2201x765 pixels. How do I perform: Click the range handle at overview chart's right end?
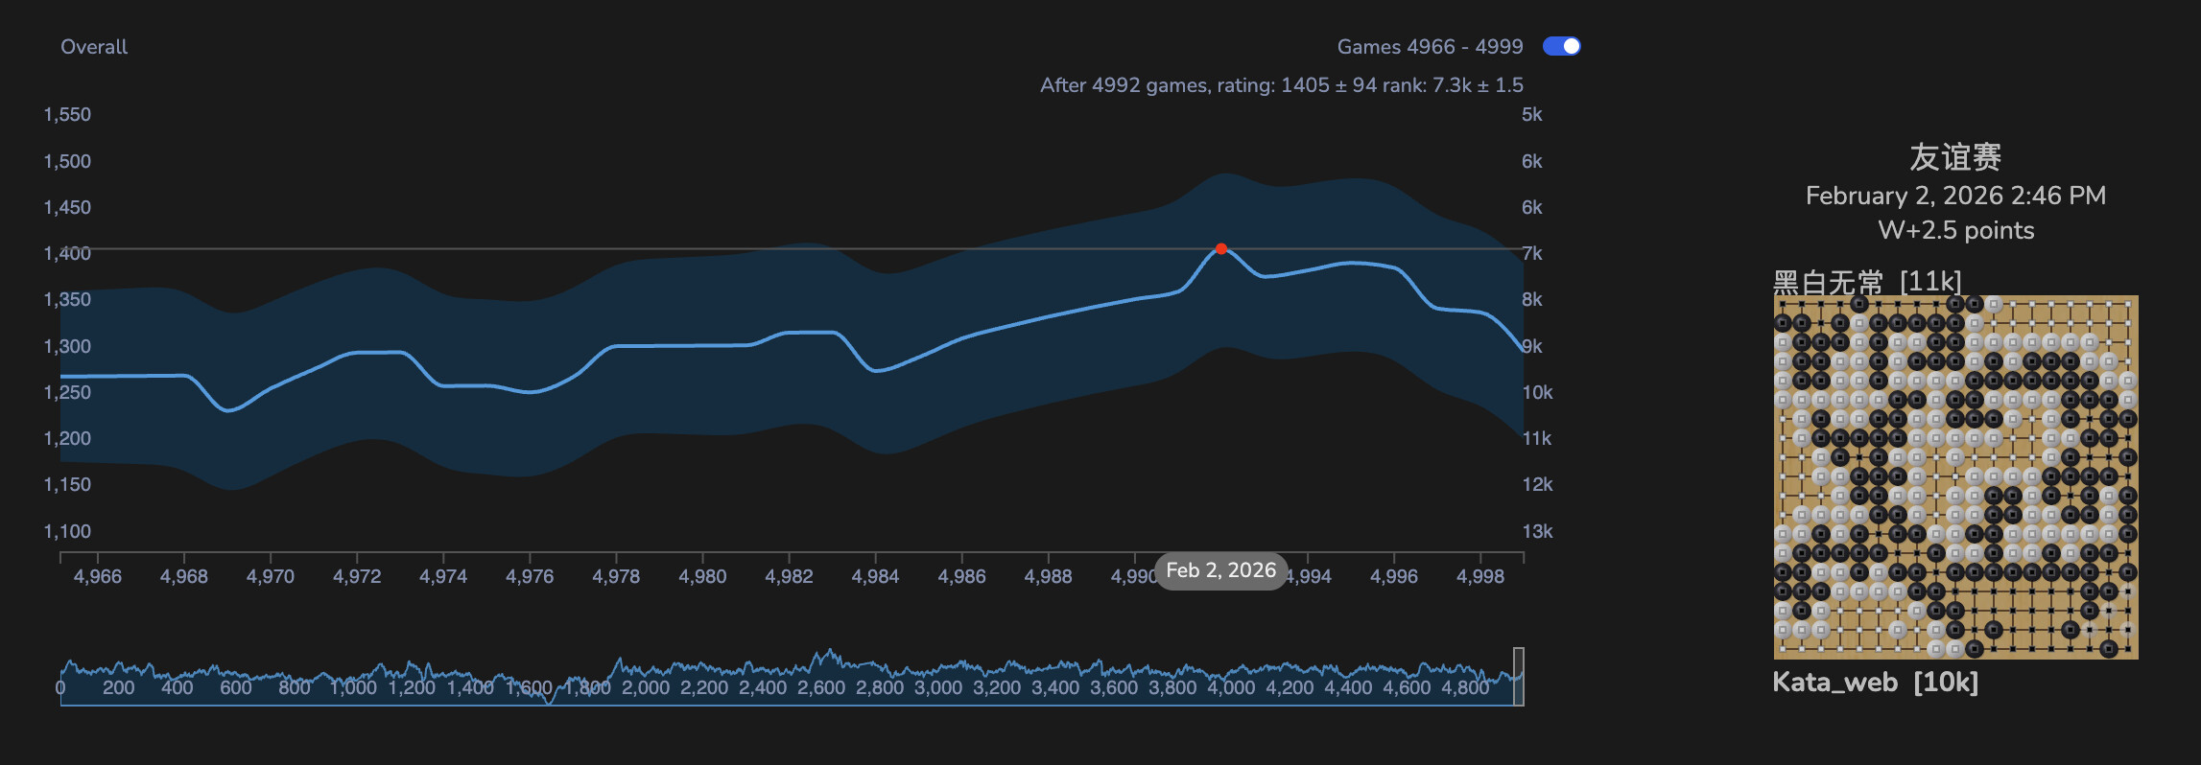pyautogui.click(x=1518, y=677)
